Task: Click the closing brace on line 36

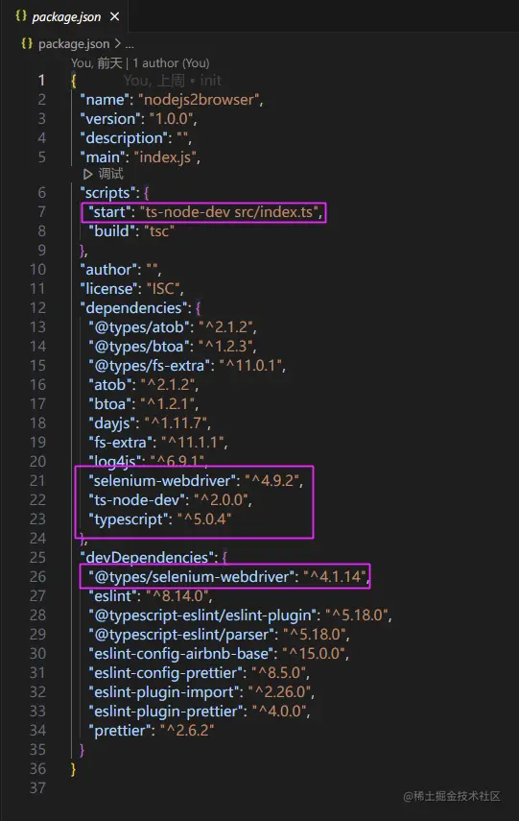Action: [x=73, y=769]
